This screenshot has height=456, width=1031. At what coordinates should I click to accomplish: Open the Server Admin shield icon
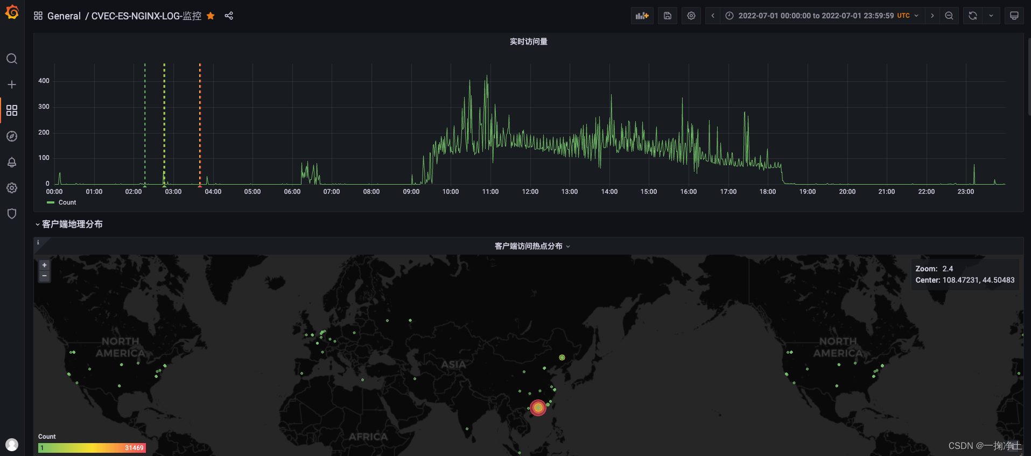pos(12,214)
